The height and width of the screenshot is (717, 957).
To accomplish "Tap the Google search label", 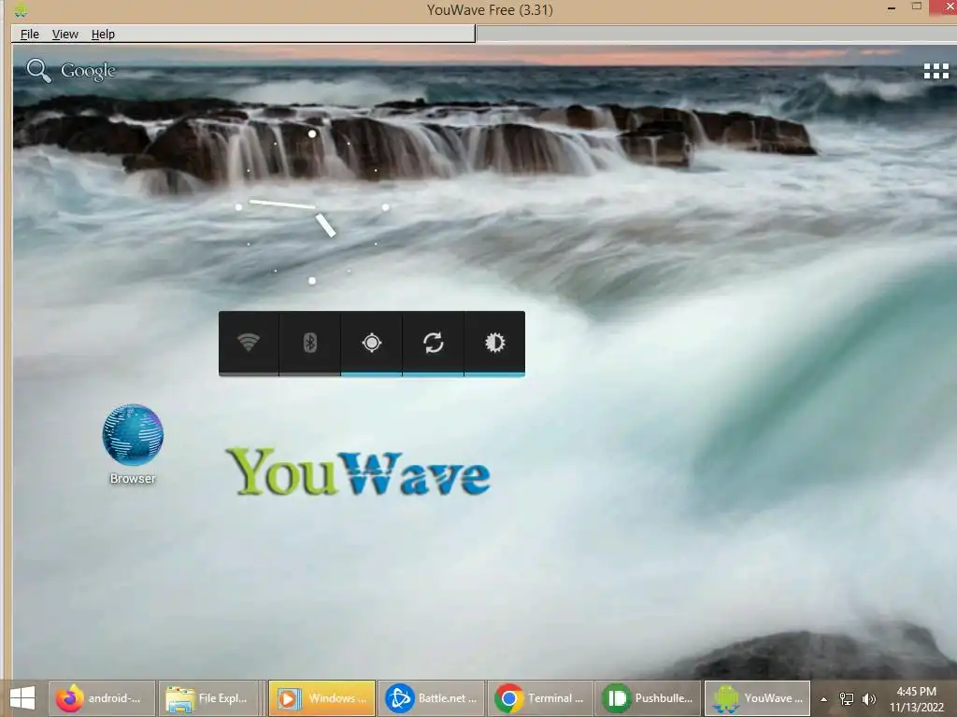I will coord(88,71).
